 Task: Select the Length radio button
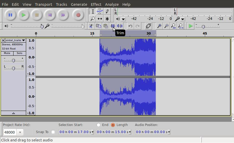tap(113, 125)
